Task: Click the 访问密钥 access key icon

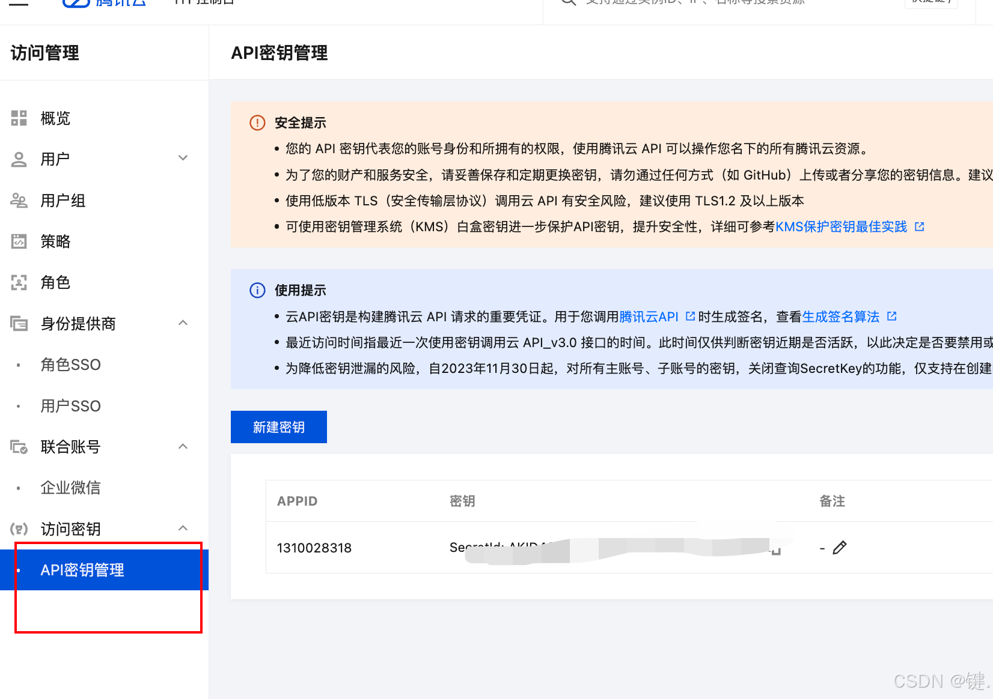Action: (19, 528)
